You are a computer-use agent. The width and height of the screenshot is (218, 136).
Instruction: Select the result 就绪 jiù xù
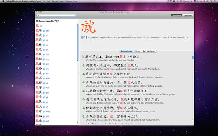[42, 83]
